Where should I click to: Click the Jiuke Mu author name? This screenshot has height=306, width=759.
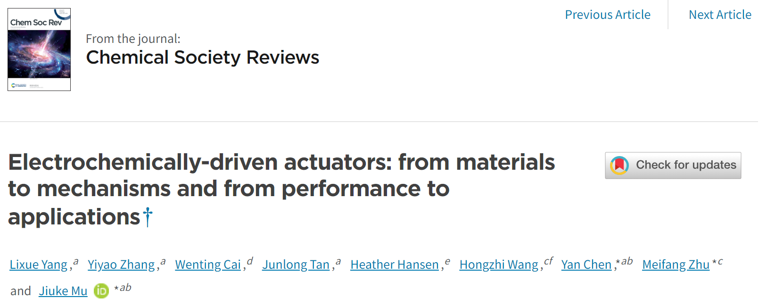(63, 291)
